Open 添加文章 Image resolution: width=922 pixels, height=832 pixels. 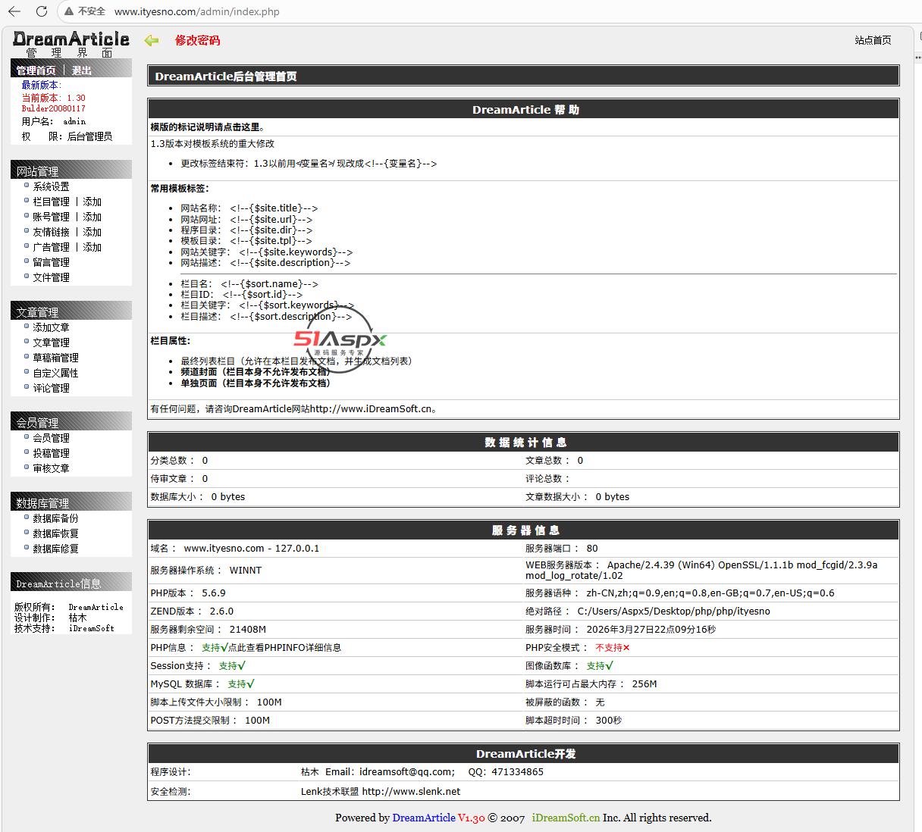tap(51, 327)
